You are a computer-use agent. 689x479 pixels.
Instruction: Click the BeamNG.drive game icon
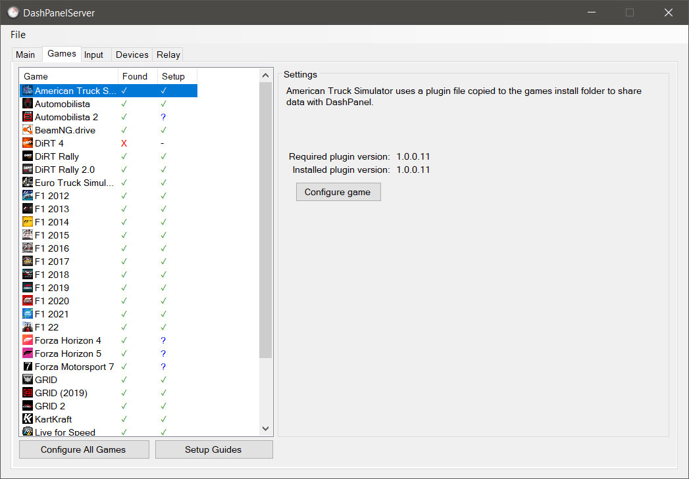(28, 130)
